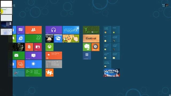Open the fish desktop tile
Viewport: 171px width, 96px height.
pyautogui.click(x=19, y=73)
